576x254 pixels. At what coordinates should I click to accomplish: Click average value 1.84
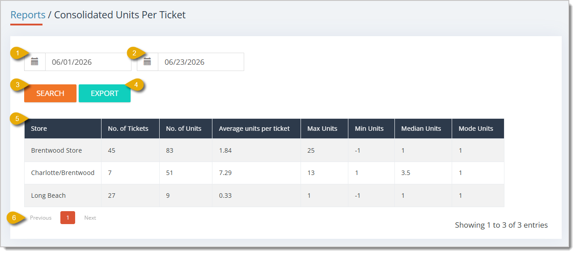click(225, 150)
